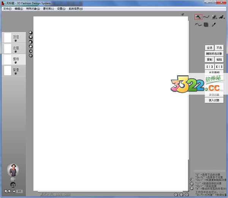Screen dimensions: 228x198
Task: Click the 不选 button
Action: click(219, 48)
